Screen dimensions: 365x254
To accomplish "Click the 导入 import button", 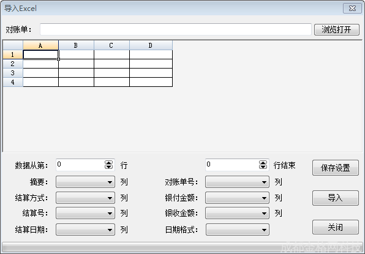I will pyautogui.click(x=335, y=198).
